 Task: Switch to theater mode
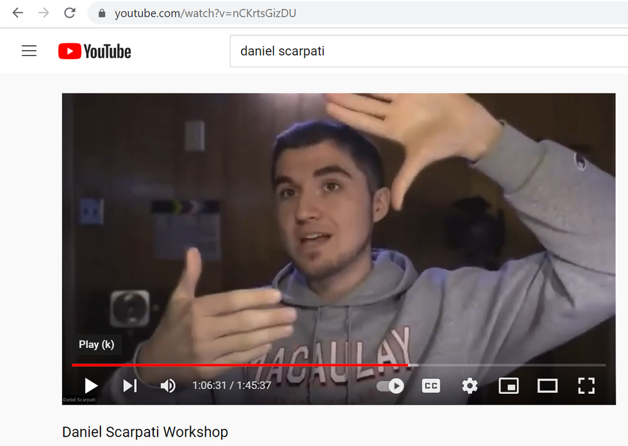(x=548, y=386)
